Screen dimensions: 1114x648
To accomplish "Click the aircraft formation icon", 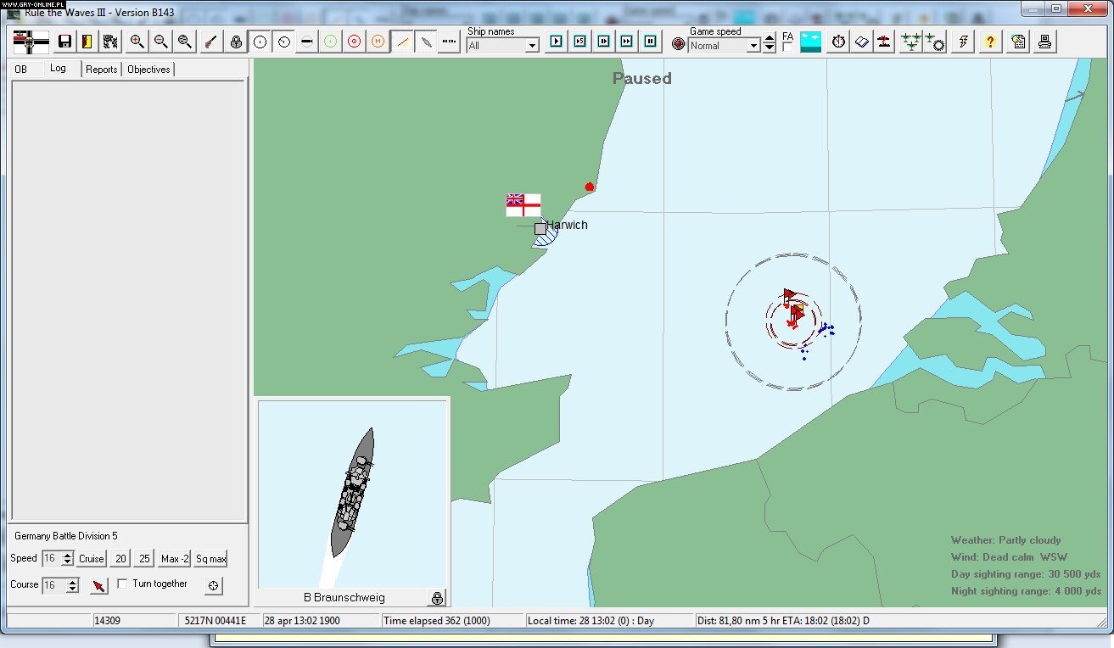I will coord(910,41).
